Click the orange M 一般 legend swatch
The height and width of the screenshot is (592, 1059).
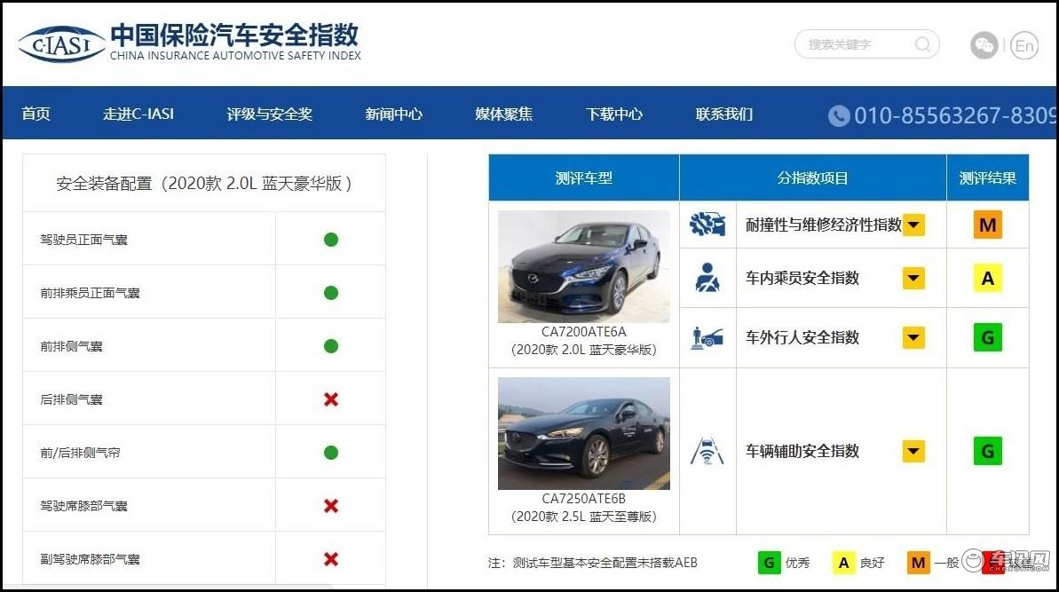pos(918,563)
